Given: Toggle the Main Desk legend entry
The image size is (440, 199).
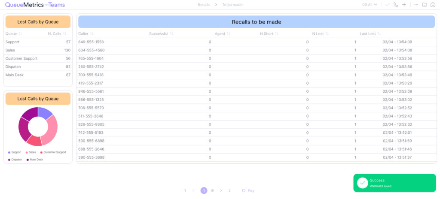Looking at the screenshot, I should [34, 160].
